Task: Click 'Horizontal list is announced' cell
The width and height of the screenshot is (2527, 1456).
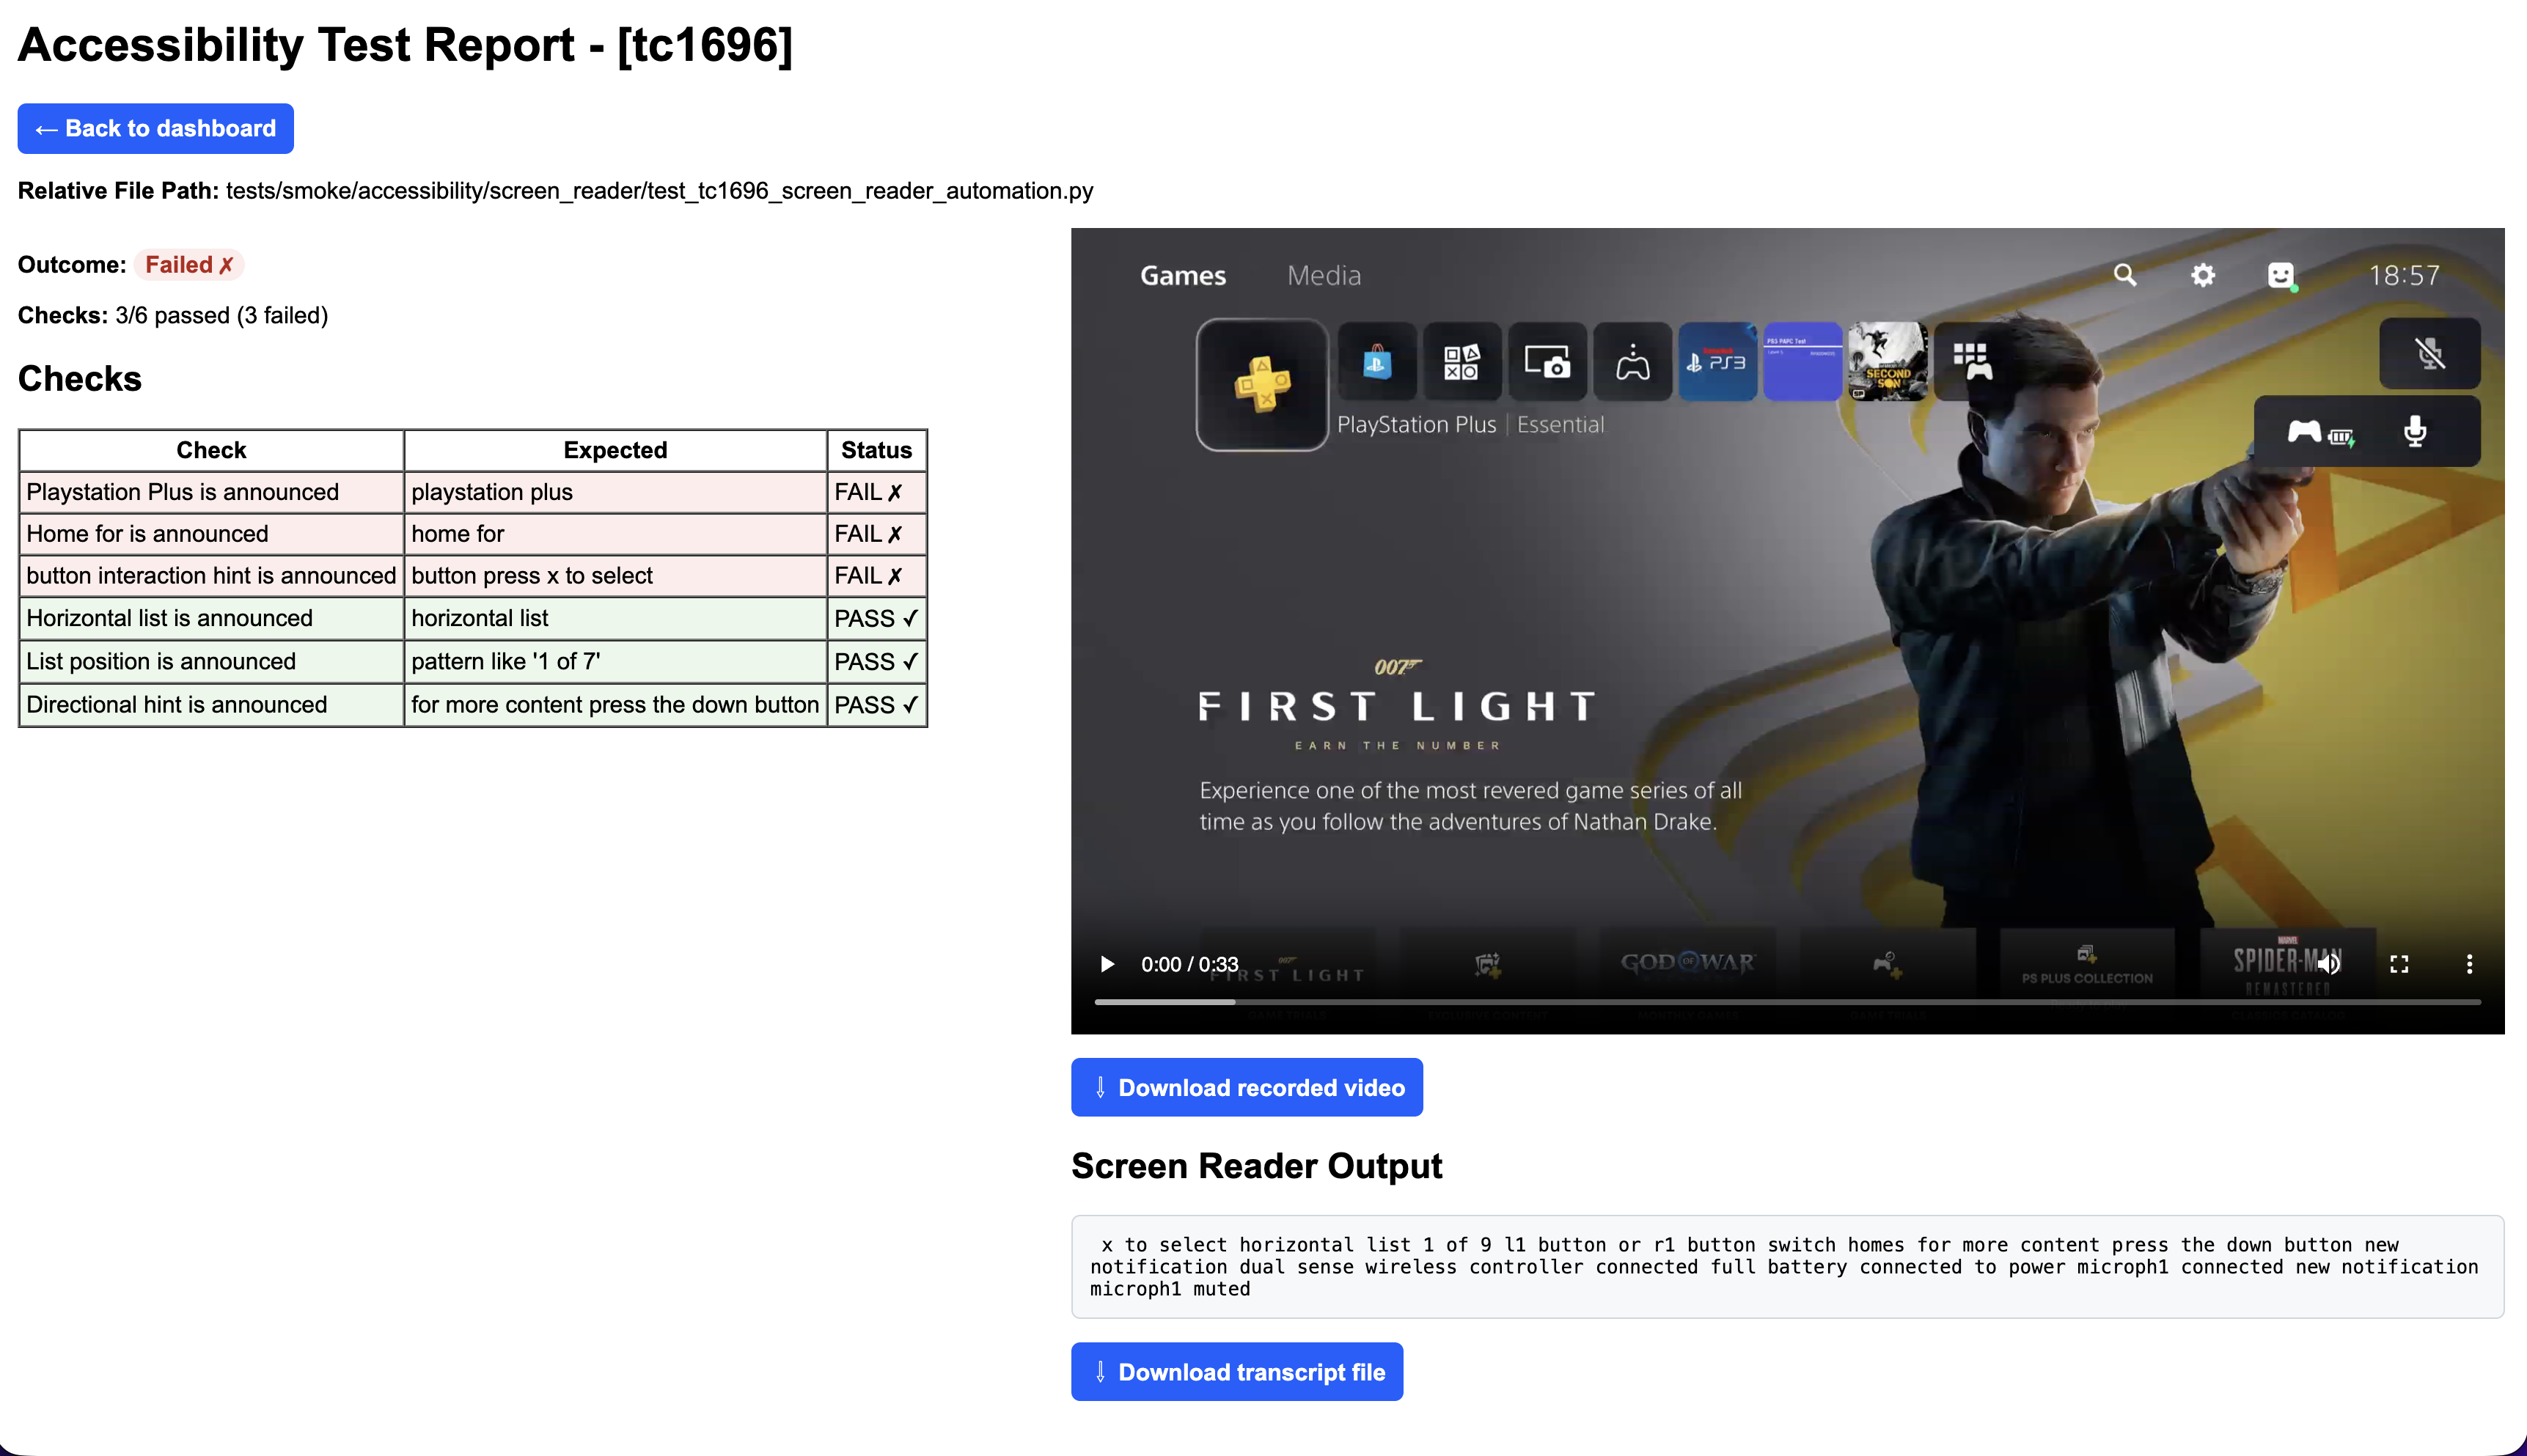Action: [211, 618]
